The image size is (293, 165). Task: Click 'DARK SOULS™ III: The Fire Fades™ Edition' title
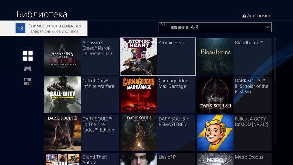(x=98, y=124)
